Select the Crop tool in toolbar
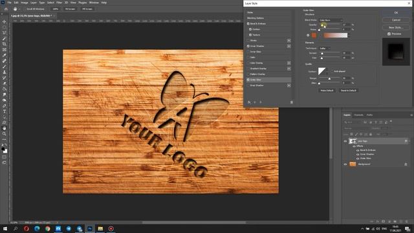 [x=5, y=44]
